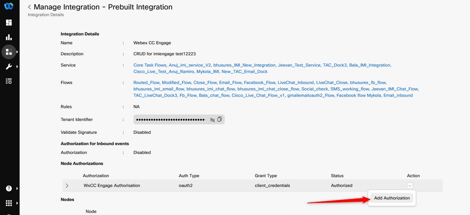Open the Cisco_Live_Test_Anuj_Ramiro link

[x=164, y=71]
